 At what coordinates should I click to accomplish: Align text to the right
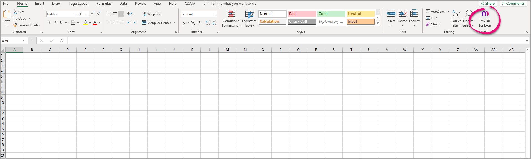pos(121,23)
